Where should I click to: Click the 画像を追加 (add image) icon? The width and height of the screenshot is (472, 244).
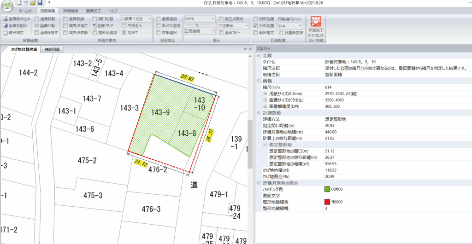point(5,26)
